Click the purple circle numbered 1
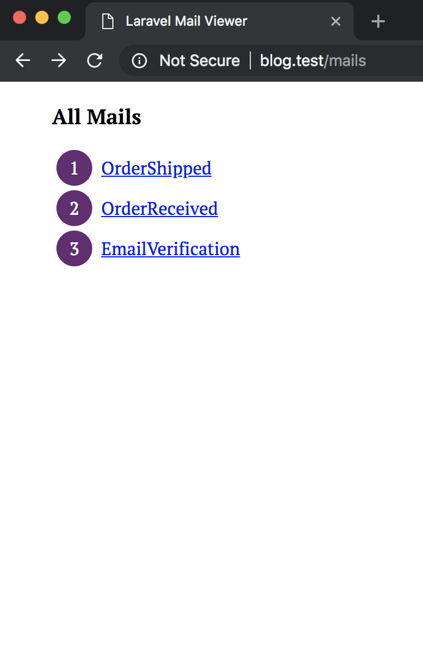The height and width of the screenshot is (667, 423). pos(74,168)
